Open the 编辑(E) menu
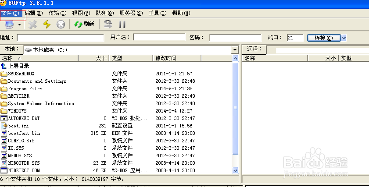Viewport: 369px width, 187px height. pyautogui.click(x=34, y=13)
